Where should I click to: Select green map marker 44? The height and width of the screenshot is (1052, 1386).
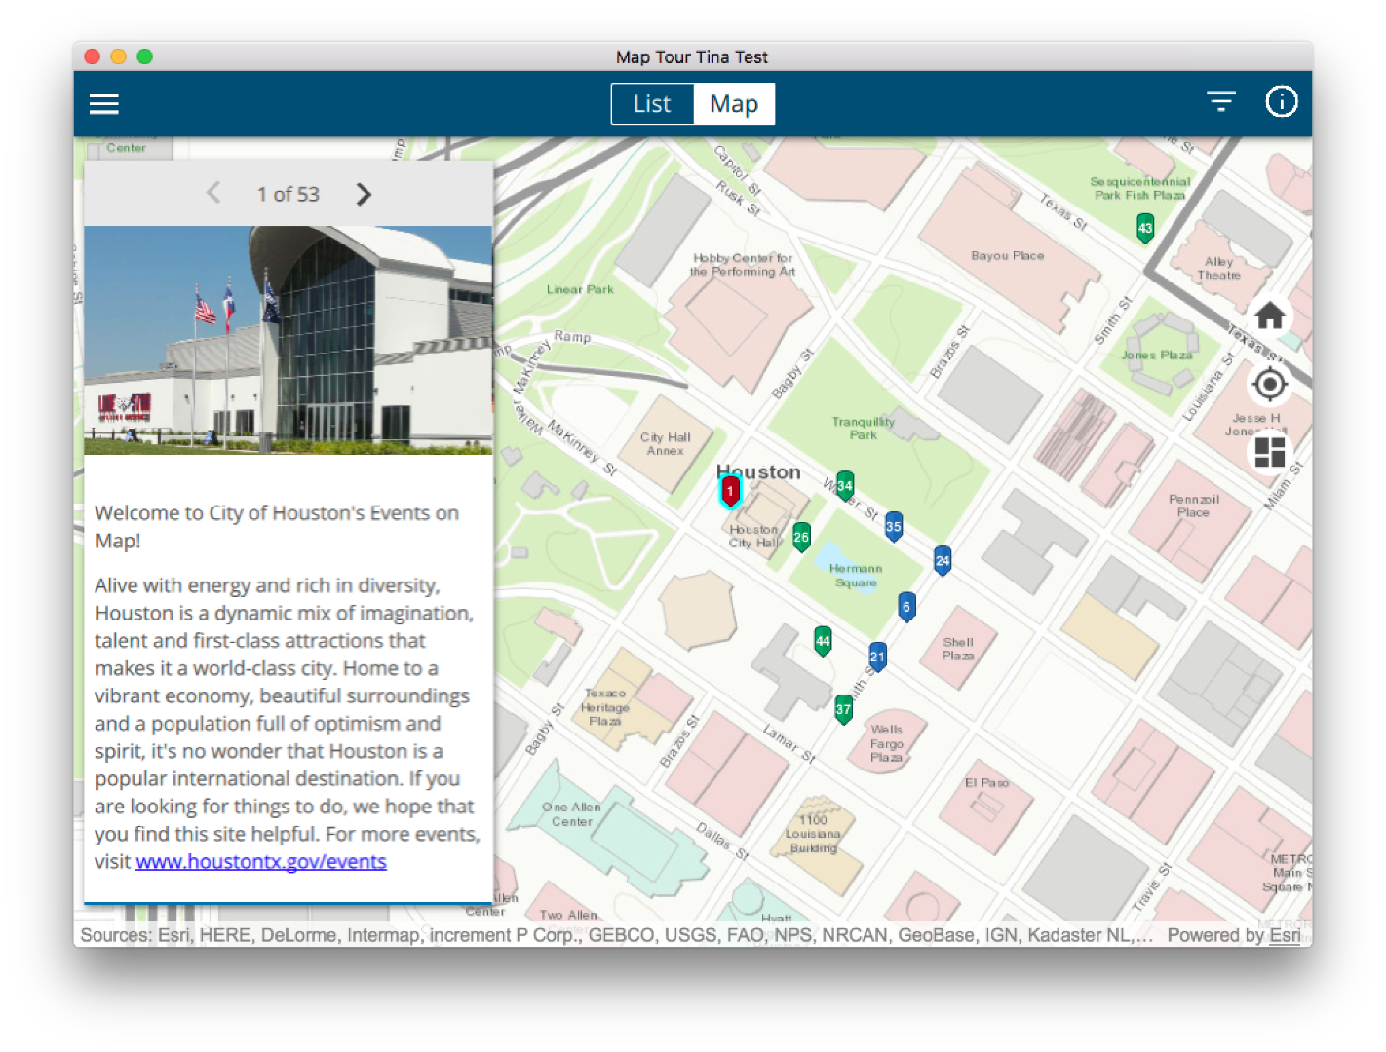pyautogui.click(x=823, y=641)
